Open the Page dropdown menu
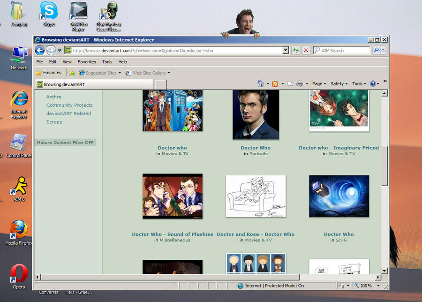Viewport: 422px width, 302px height. point(319,84)
